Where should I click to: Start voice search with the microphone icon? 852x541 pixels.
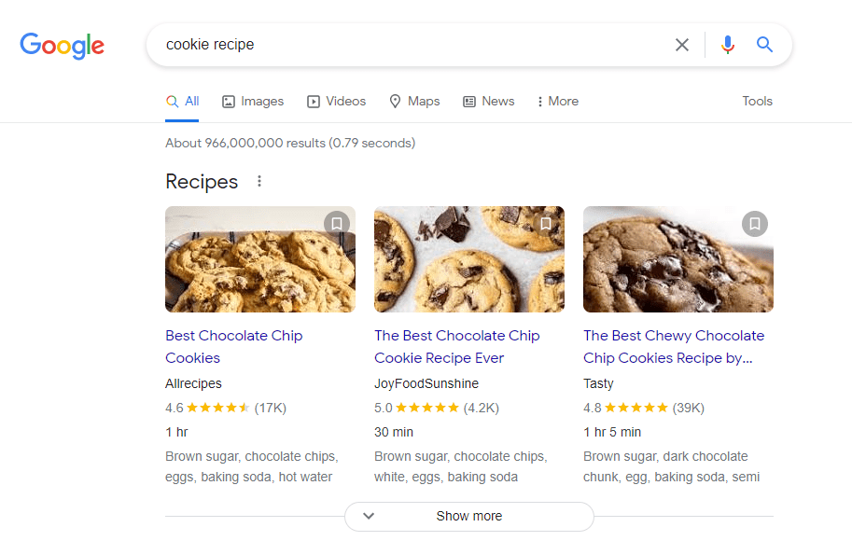click(x=728, y=44)
